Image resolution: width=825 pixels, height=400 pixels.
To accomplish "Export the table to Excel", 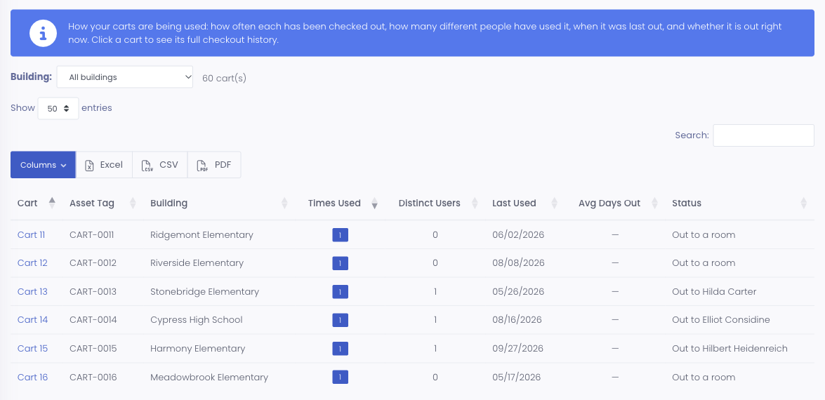I will (x=104, y=165).
